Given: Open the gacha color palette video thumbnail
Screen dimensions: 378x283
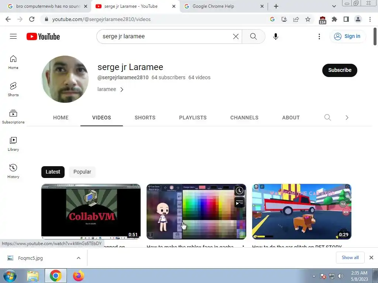Looking at the screenshot, I should coord(196,212).
